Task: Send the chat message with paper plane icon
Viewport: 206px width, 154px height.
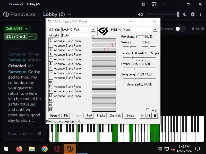Action: click(x=39, y=133)
